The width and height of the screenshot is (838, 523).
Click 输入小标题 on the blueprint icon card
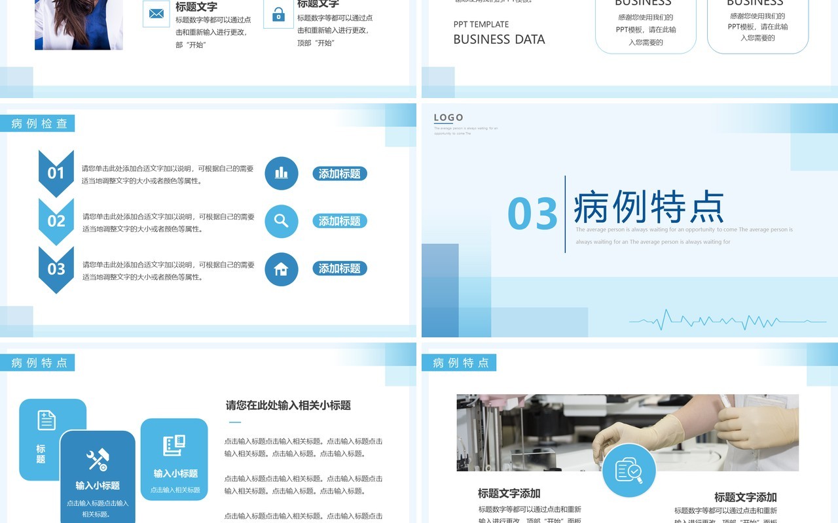click(x=175, y=473)
